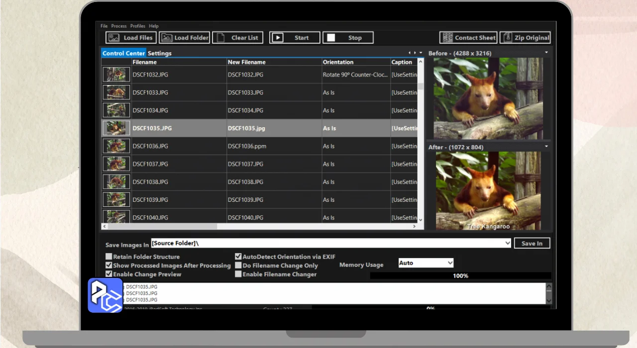Switch to the Settings tab
Viewport: 637px width, 348px height.
click(x=159, y=53)
